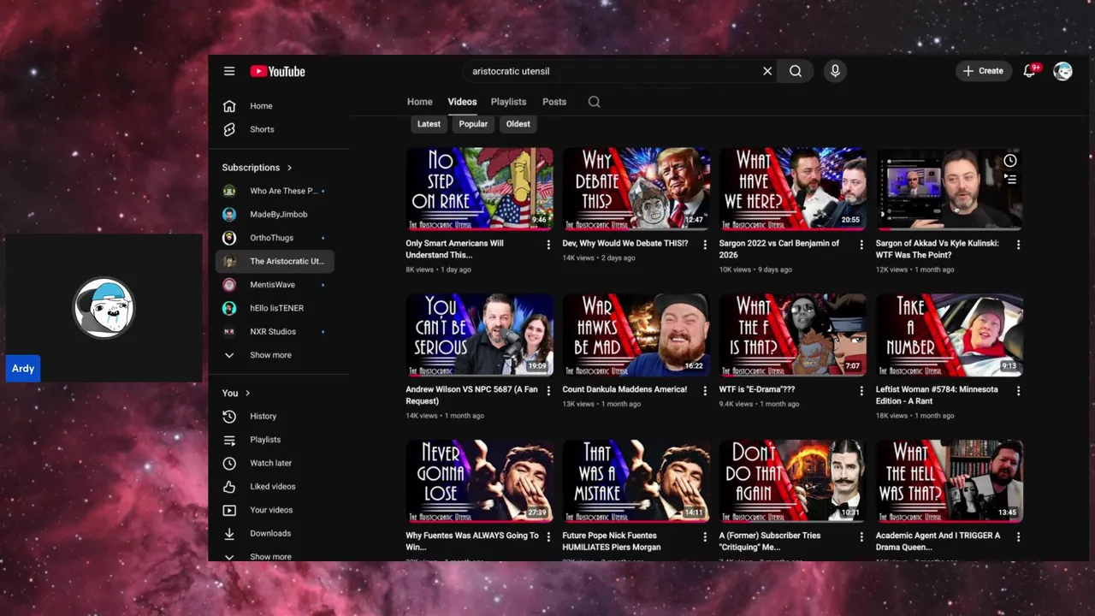Click the Ardy avatar in webcam overlay

click(104, 307)
